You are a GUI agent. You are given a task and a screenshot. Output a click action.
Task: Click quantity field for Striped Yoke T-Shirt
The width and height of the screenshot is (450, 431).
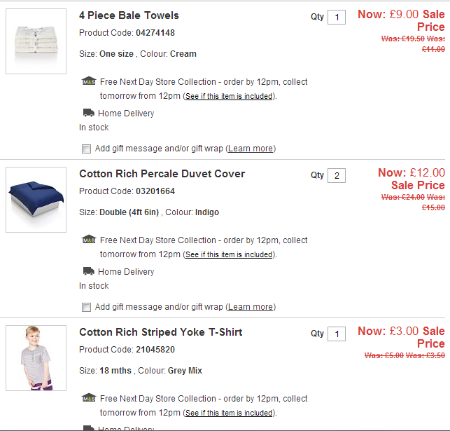pyautogui.click(x=336, y=334)
